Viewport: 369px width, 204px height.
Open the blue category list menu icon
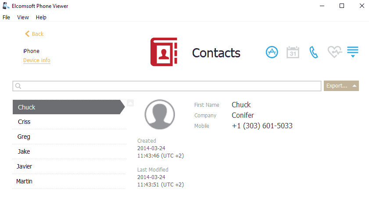353,52
